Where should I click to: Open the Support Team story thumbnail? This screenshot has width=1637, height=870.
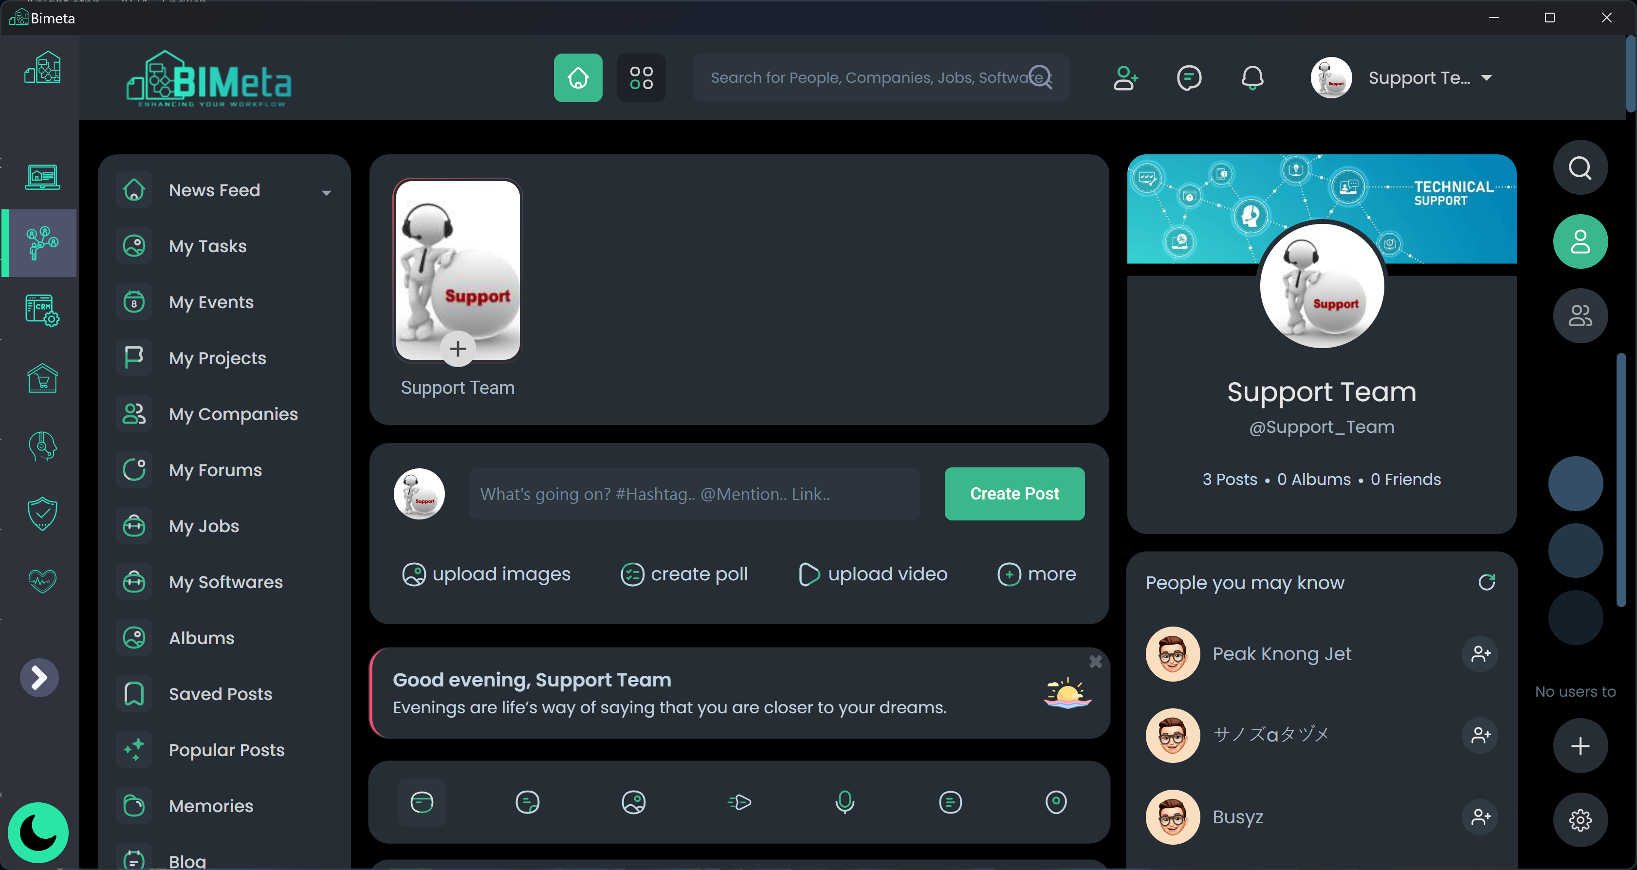(x=458, y=270)
